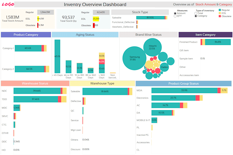Click the EOL legend yellow swatch
Image resolution: width=233 pixels, height=155 pixels.
[x=220, y=13]
